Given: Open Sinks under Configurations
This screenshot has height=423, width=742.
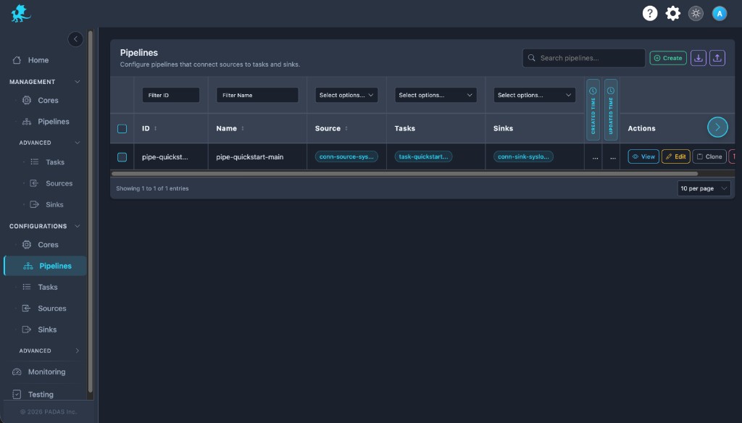Looking at the screenshot, I should 47,330.
